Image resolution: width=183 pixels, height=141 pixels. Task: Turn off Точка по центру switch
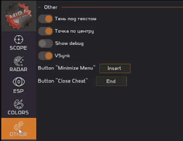tap(46, 31)
